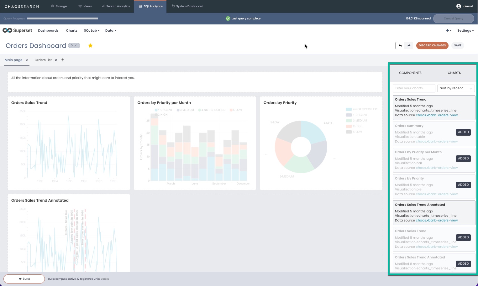Open the plus create-new menu

pyautogui.click(x=449, y=30)
